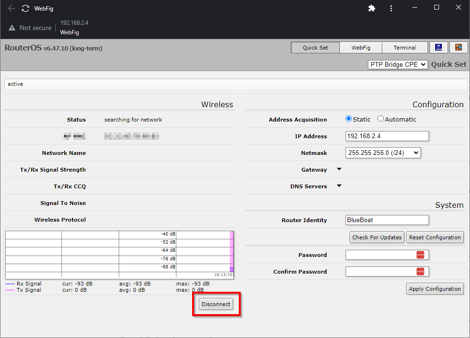The height and width of the screenshot is (338, 470).
Task: Click the Router Identity text field
Action: pos(387,220)
